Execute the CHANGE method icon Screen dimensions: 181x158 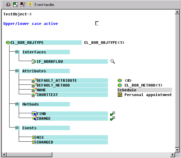point(112,119)
